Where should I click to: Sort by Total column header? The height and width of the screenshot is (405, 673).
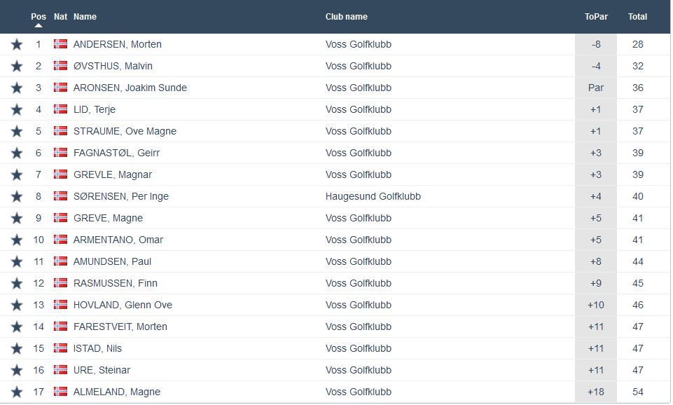tap(637, 16)
